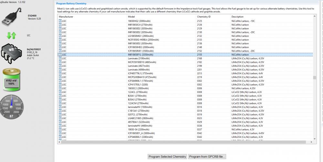Viewport: 323px width, 162px height.
Task: Select the ICP546080L1 (3380mAh) model cell
Action: point(140,137)
